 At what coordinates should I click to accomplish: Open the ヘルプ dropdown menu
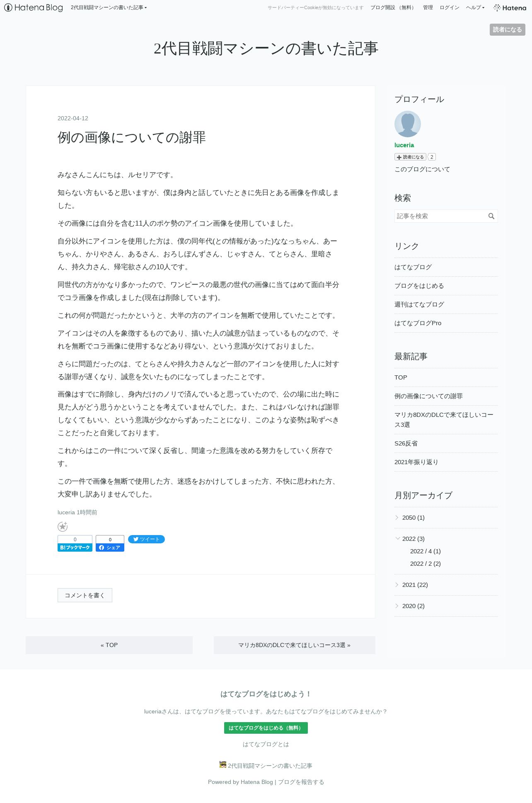click(475, 7)
